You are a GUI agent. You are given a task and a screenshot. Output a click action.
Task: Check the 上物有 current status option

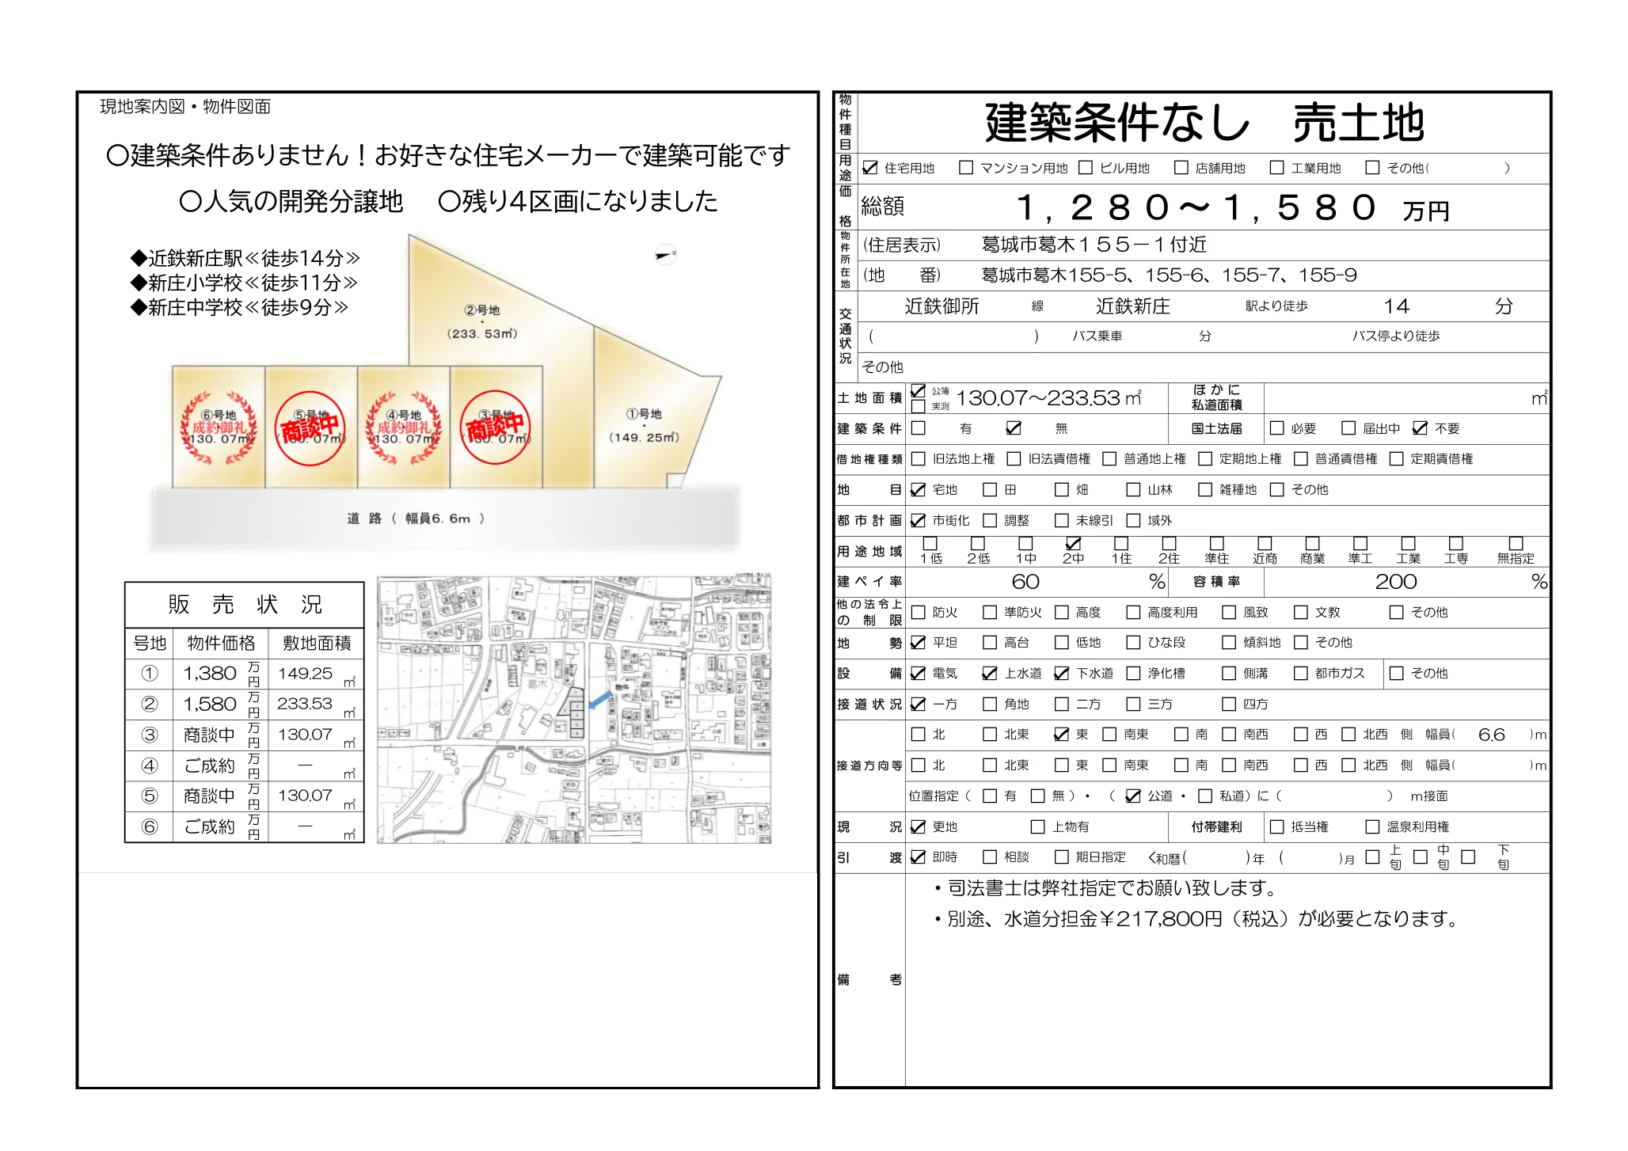1037,826
